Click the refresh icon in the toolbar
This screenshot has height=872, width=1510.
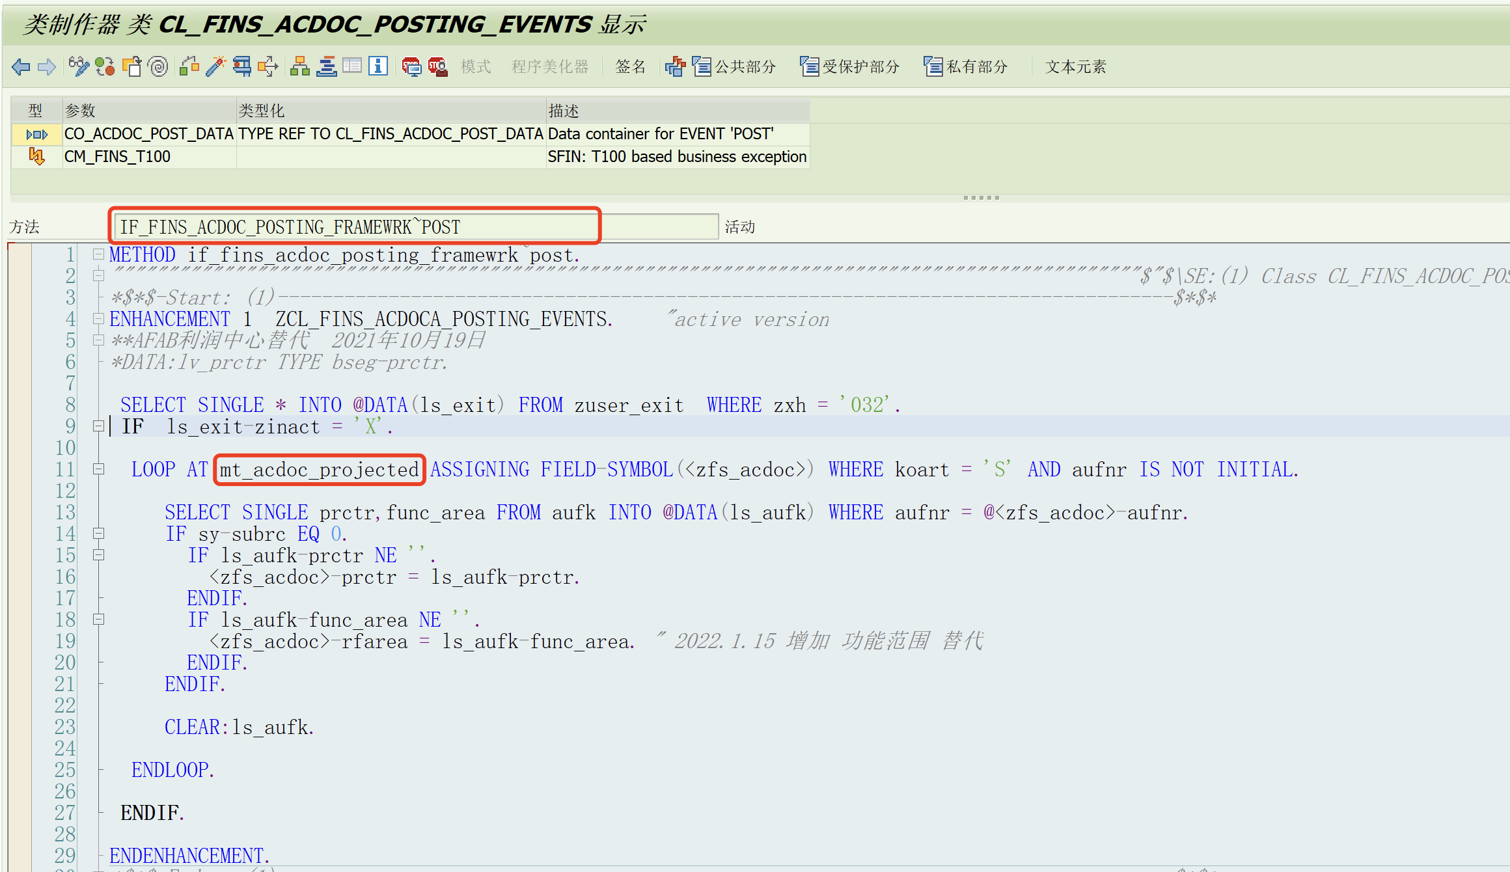coord(105,66)
